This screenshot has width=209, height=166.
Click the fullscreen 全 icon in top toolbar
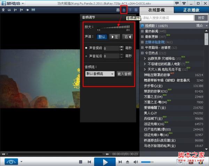pos(3,10)
